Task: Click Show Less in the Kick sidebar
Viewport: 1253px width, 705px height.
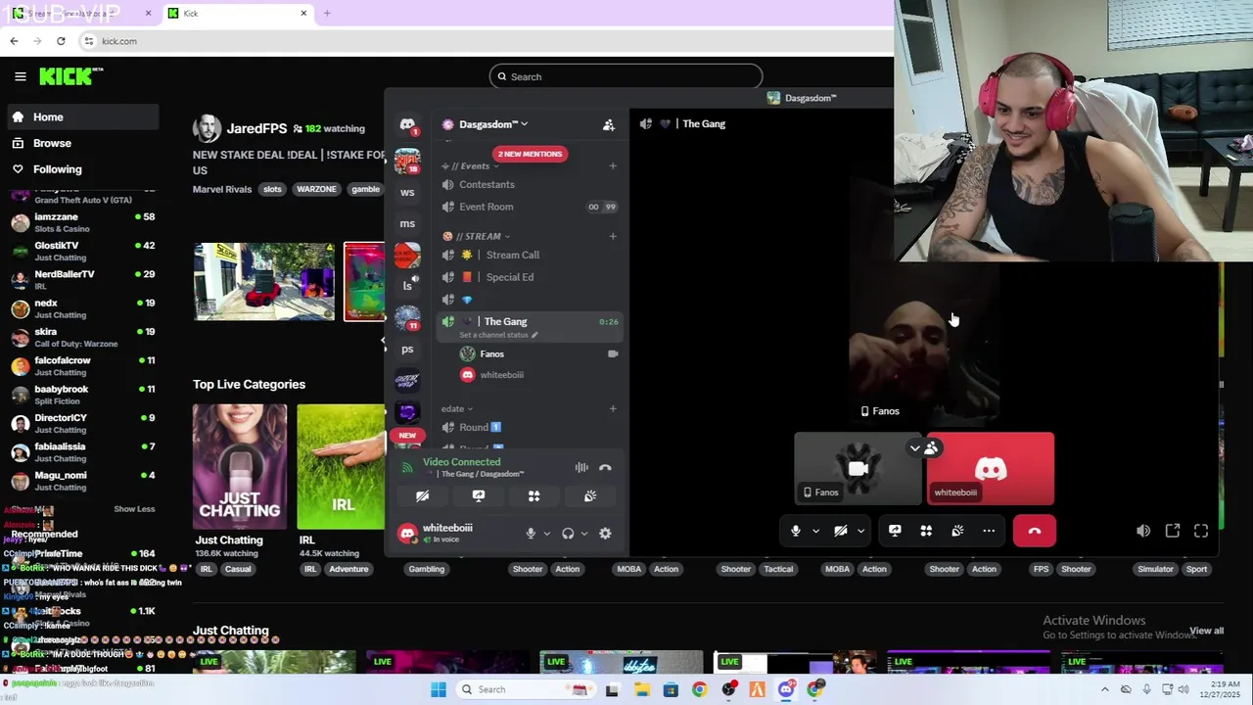Action: click(134, 509)
